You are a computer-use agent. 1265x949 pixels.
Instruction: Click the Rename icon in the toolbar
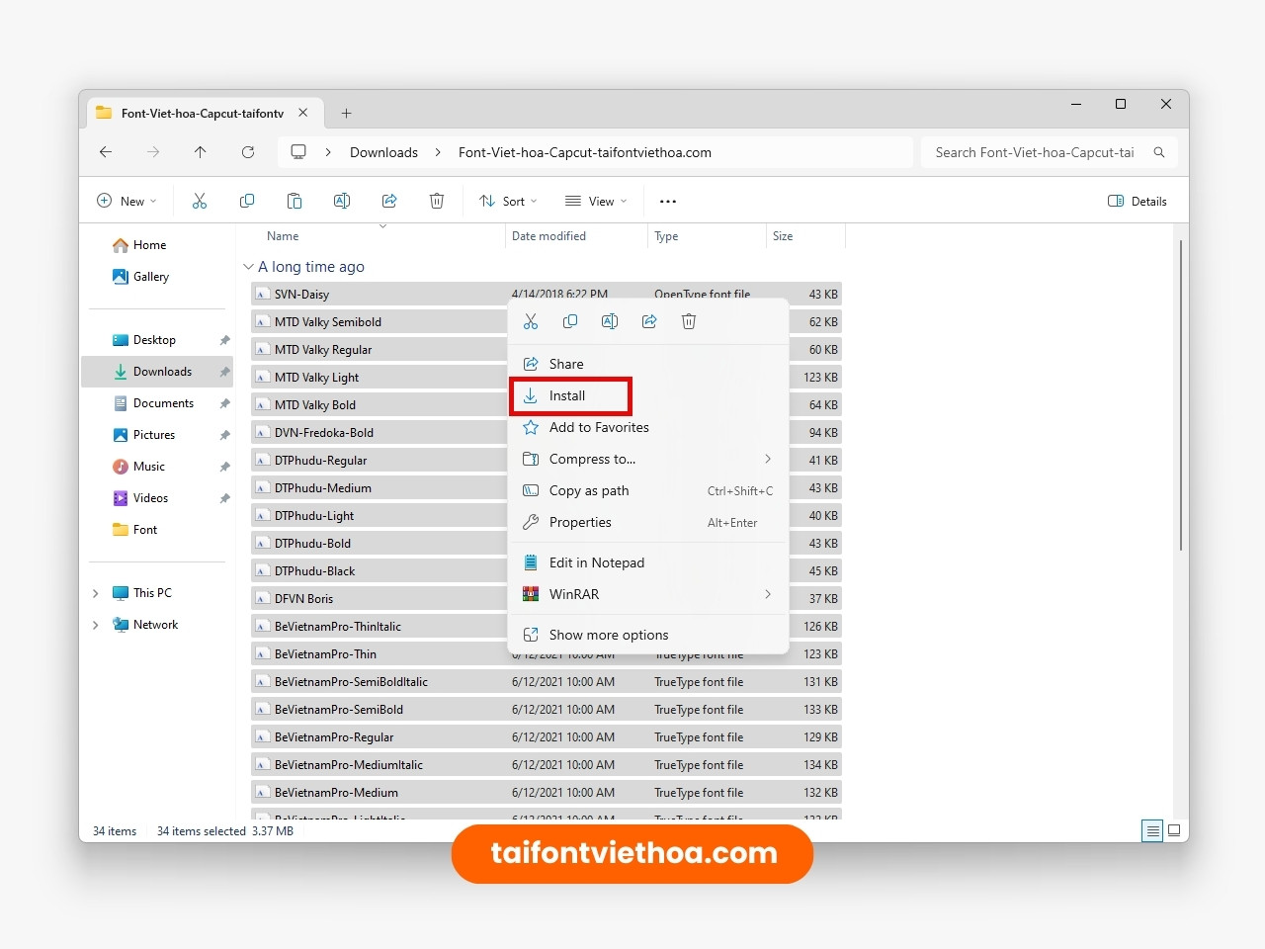342,201
